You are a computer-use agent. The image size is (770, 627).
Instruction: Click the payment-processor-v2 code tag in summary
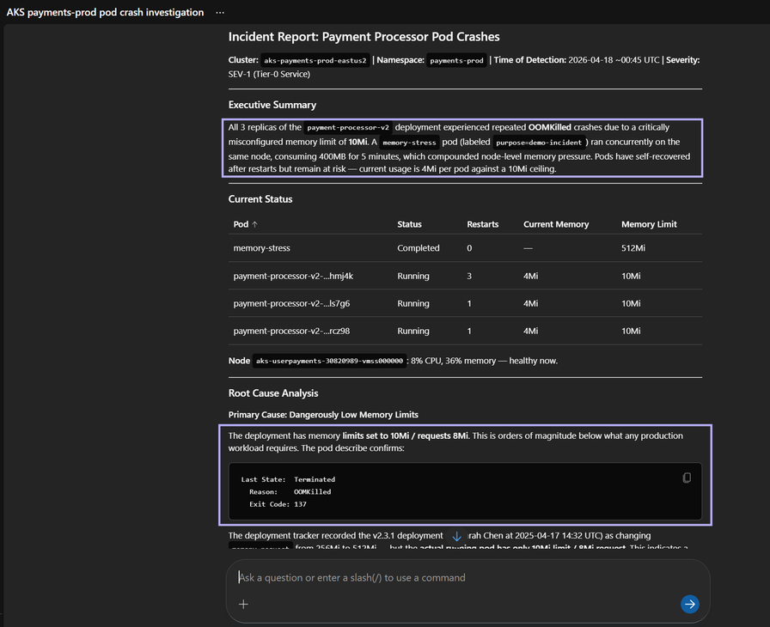pos(348,128)
